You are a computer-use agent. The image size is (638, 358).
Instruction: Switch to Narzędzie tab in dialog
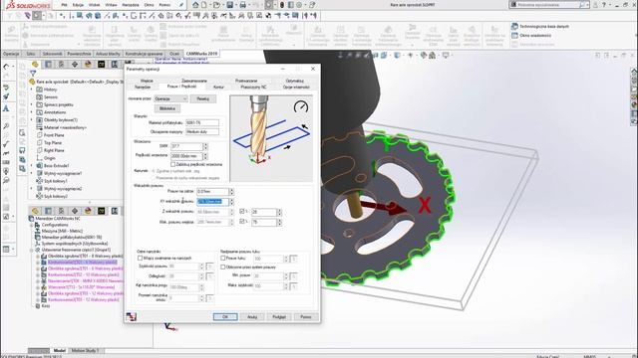tap(143, 87)
